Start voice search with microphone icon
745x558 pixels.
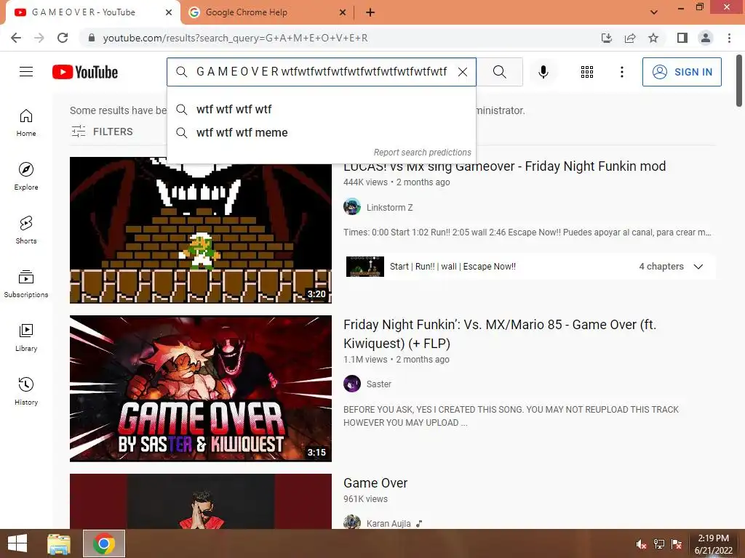coord(543,72)
